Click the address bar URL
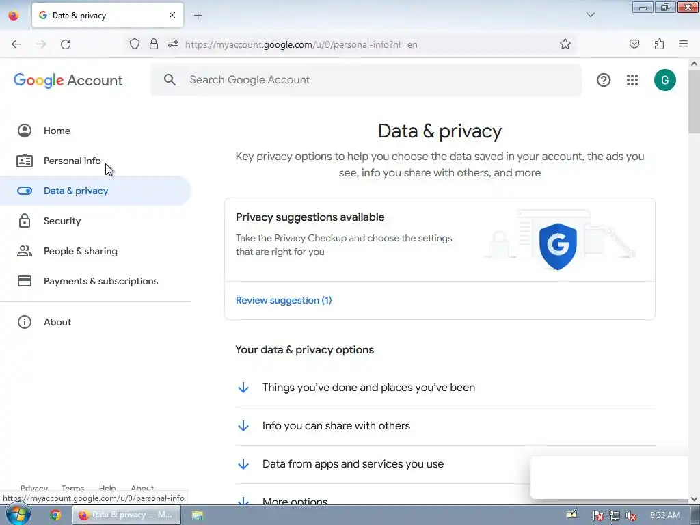700x525 pixels. click(301, 44)
